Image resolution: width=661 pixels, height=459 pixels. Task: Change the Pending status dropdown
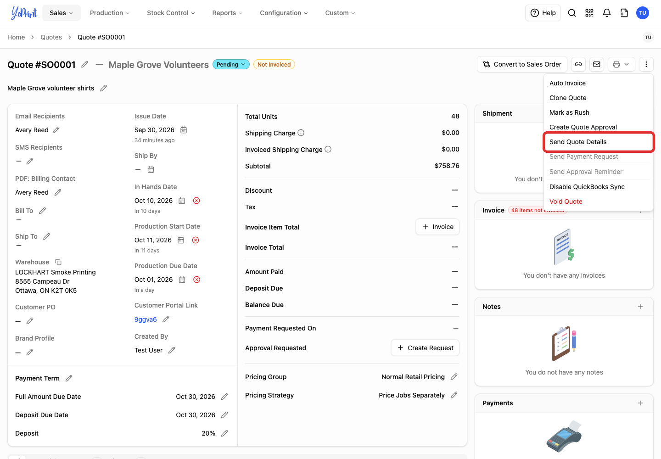point(231,64)
